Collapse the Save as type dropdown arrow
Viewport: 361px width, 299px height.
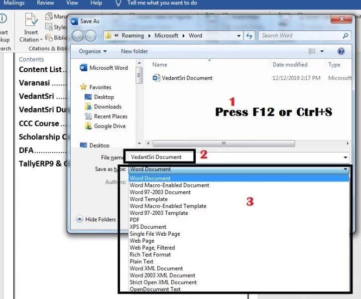coord(346,169)
